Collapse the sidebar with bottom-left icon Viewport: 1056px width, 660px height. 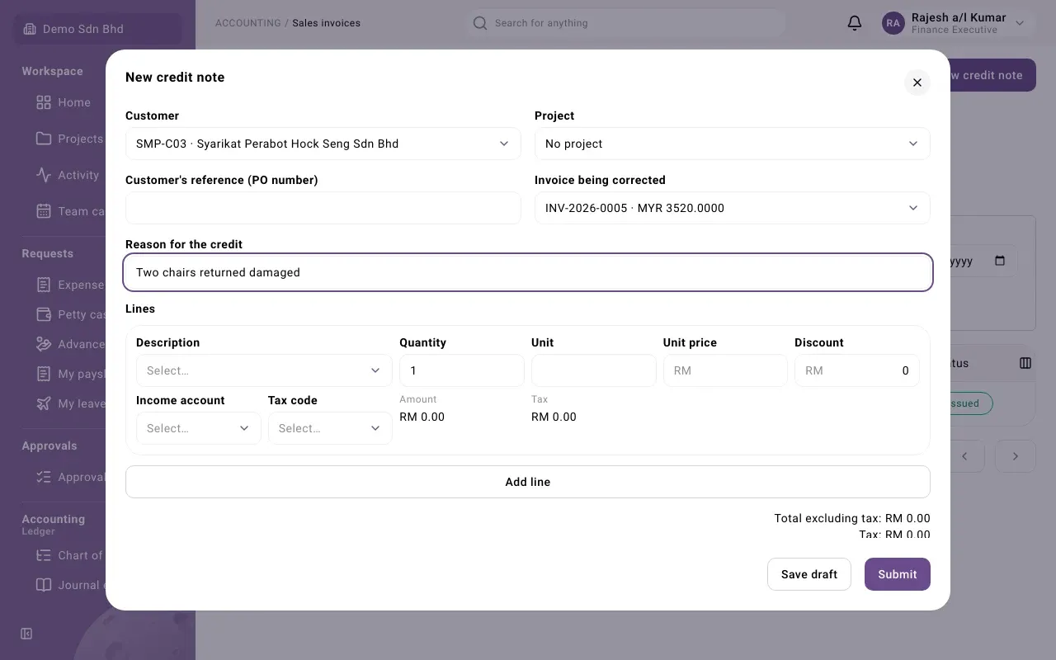coord(26,634)
